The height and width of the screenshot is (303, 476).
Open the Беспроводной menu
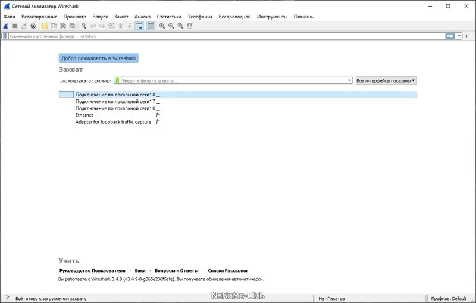tap(234, 17)
